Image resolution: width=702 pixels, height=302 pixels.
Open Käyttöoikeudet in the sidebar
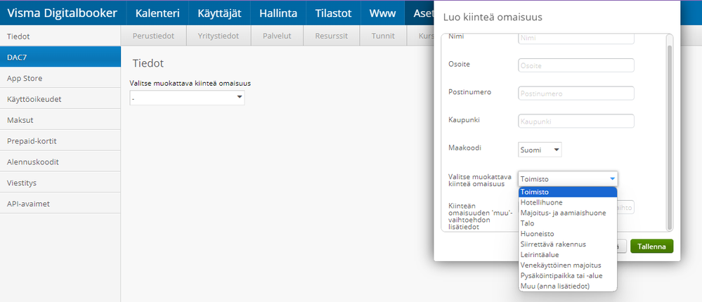(60, 99)
